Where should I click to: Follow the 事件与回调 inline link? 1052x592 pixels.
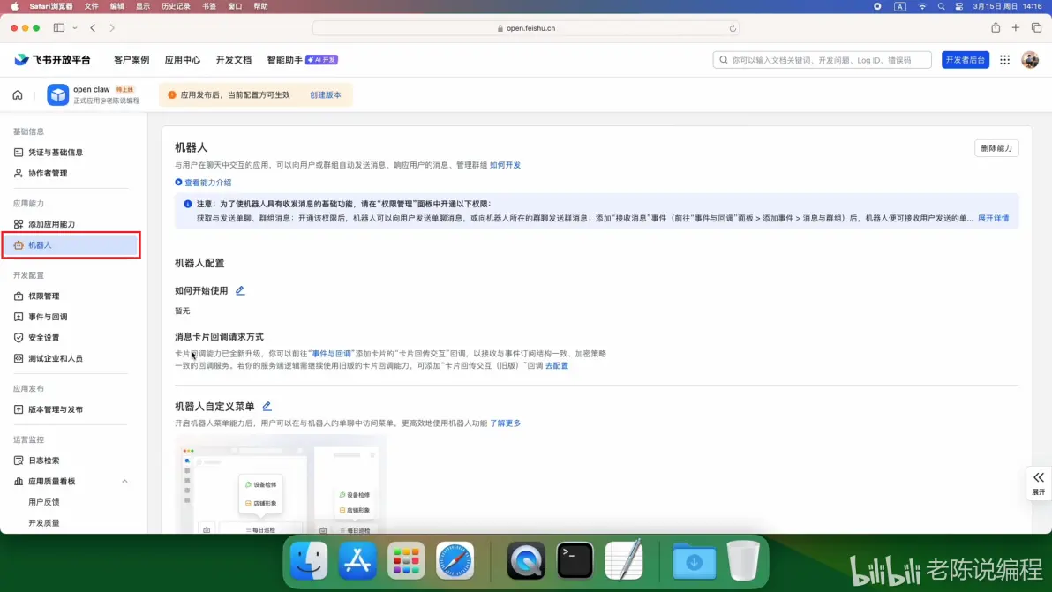coord(332,353)
